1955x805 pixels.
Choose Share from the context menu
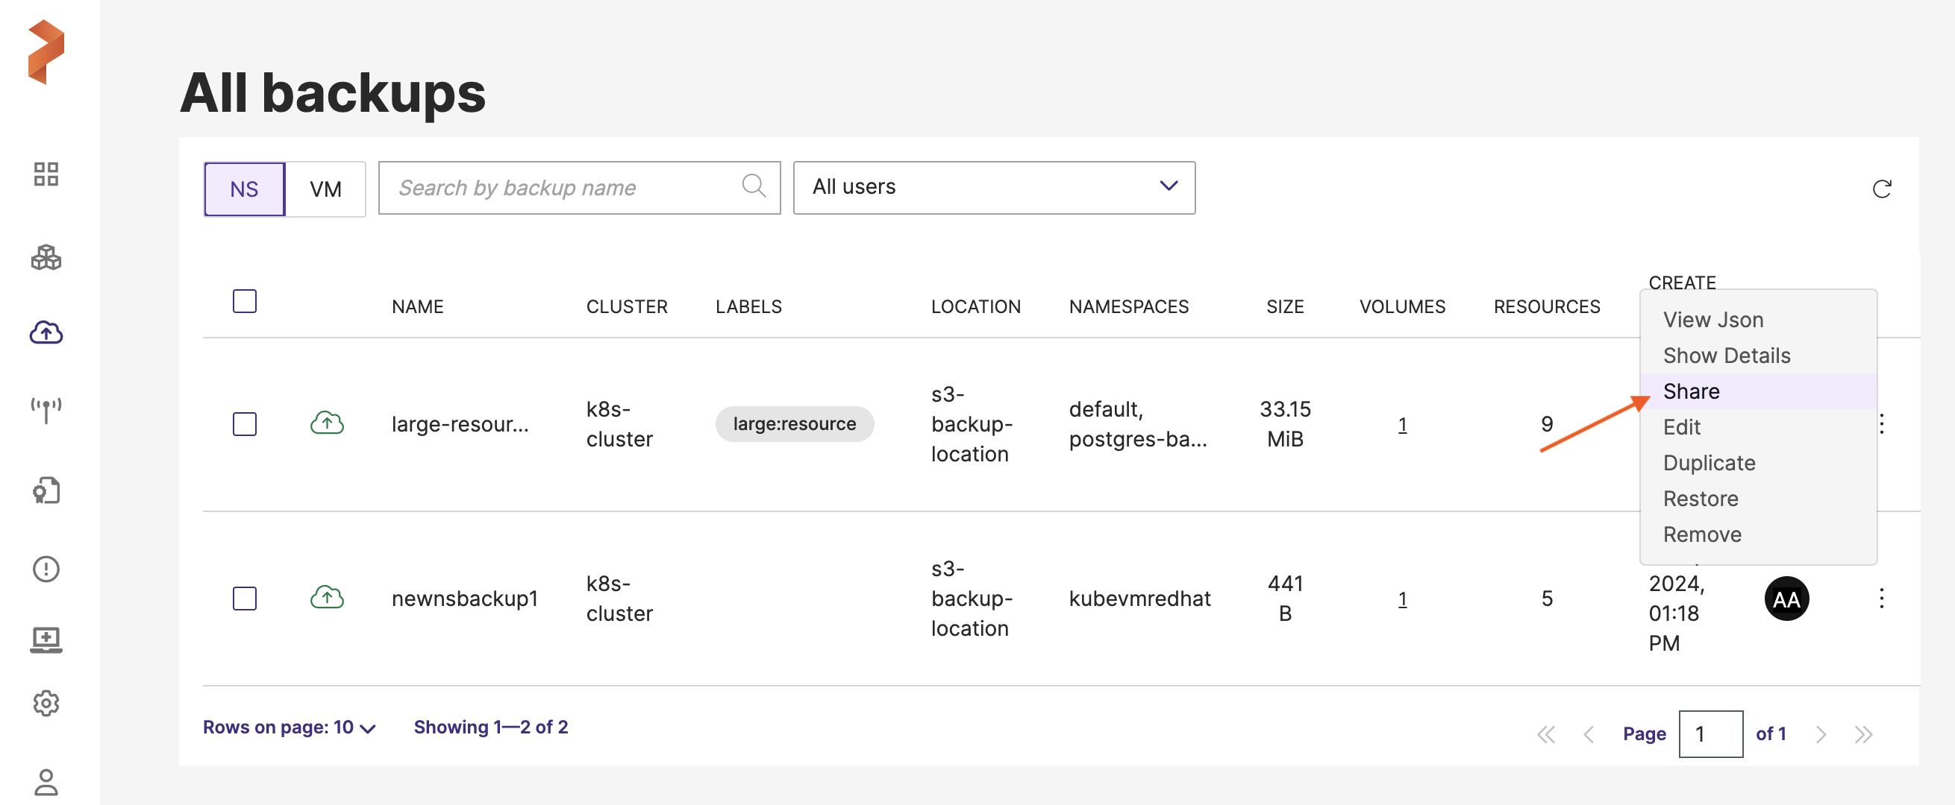(1691, 391)
